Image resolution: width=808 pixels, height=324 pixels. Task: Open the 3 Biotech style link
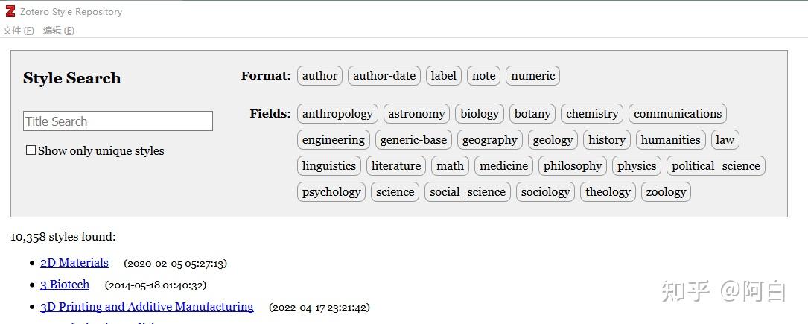tap(65, 285)
